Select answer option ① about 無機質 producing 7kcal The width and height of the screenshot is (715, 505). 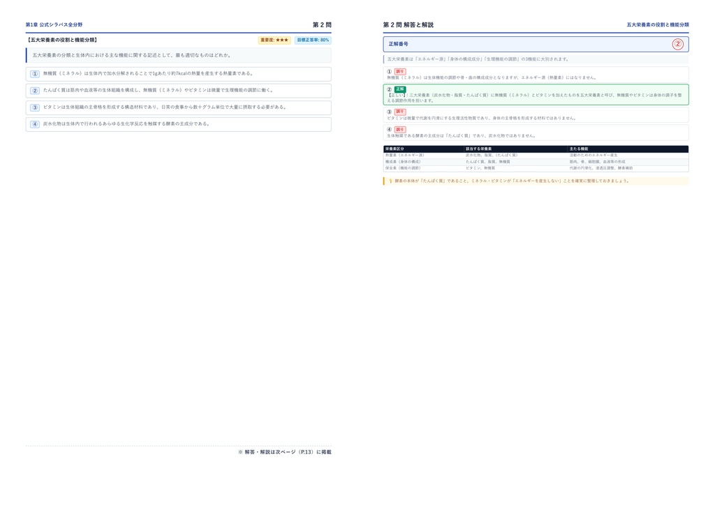(x=178, y=74)
